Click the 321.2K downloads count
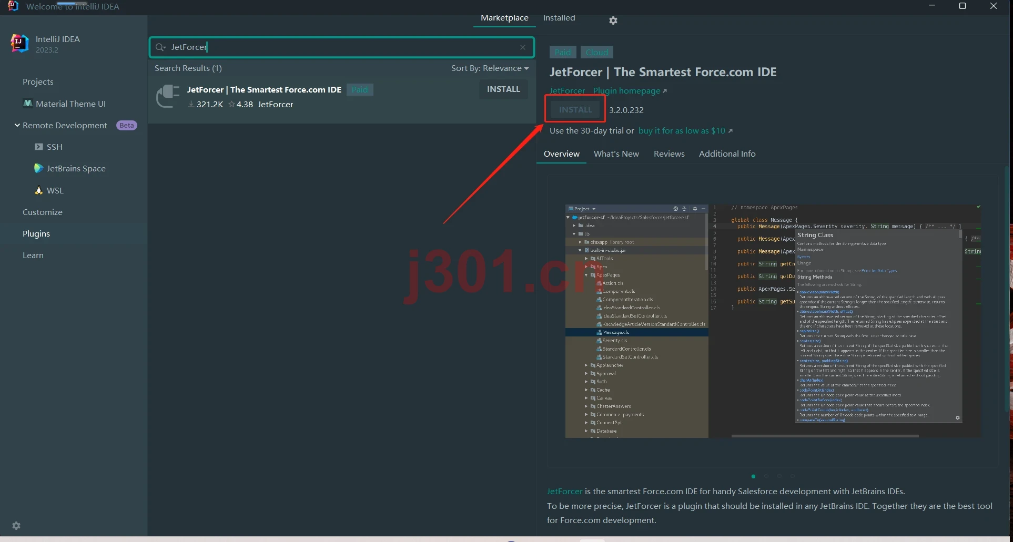This screenshot has height=542, width=1013. tap(206, 105)
